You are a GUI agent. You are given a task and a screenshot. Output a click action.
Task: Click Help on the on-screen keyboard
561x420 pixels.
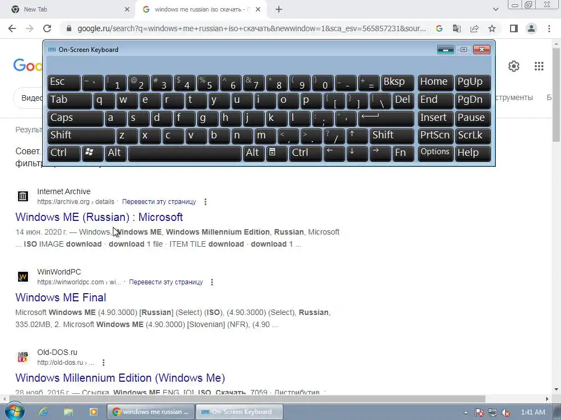pyautogui.click(x=473, y=154)
